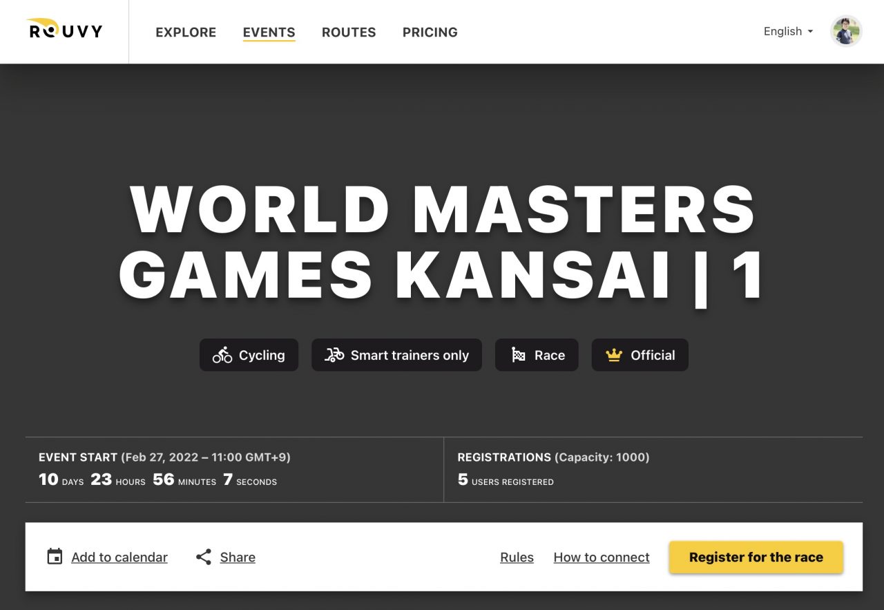Screen dimensions: 884x610
Task: Click the share icon
Action: tap(203, 557)
